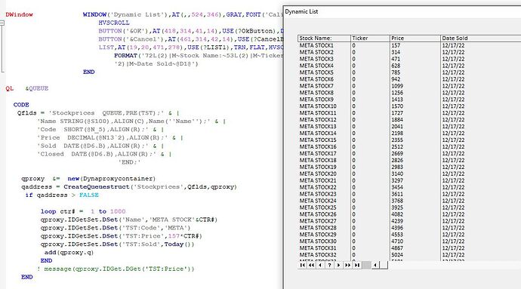Click the Stock Name column header
Image resolution: width=521 pixels, height=289 pixels.
(324, 38)
